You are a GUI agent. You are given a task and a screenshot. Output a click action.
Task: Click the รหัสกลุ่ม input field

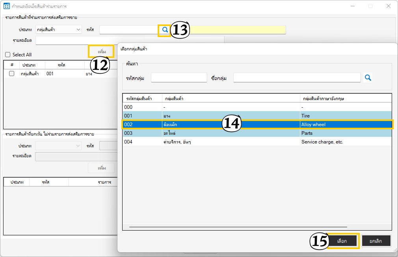(179, 78)
